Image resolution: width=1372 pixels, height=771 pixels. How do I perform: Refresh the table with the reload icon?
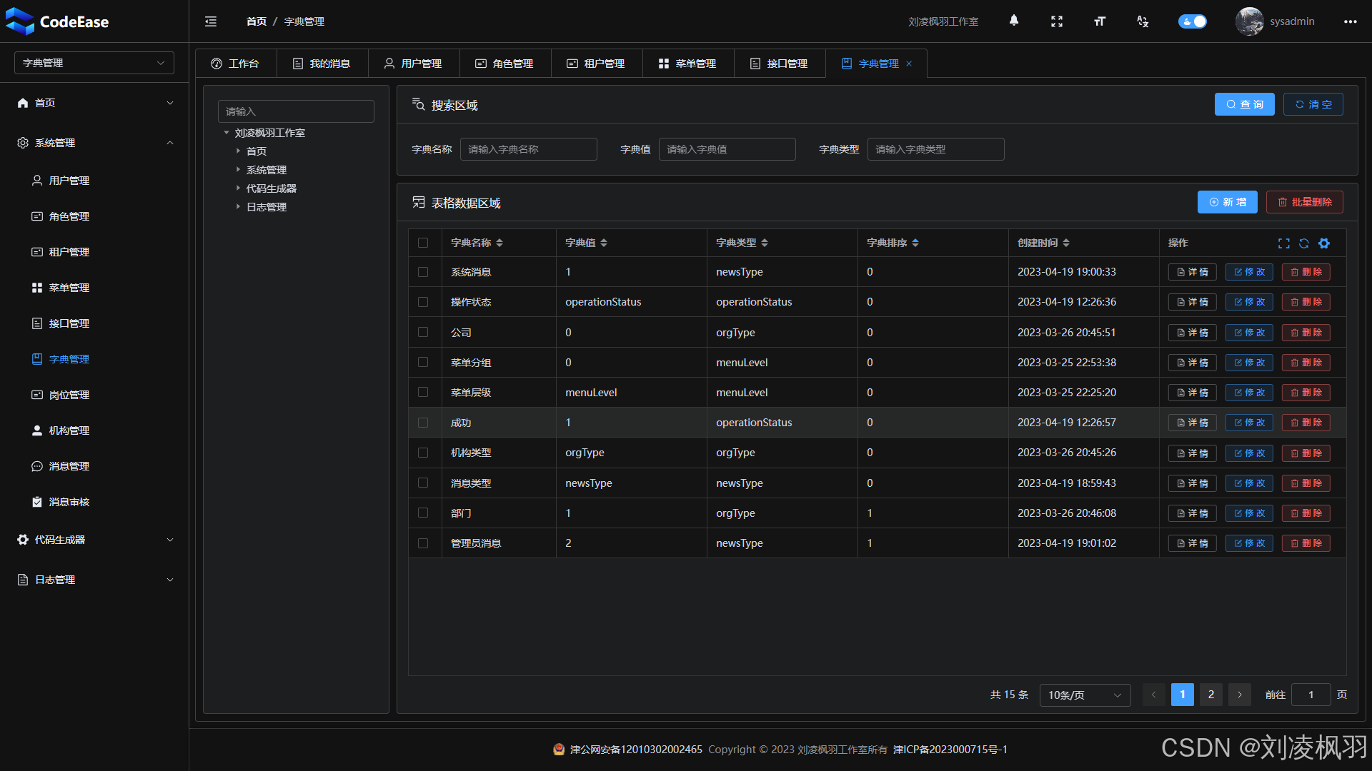1303,243
